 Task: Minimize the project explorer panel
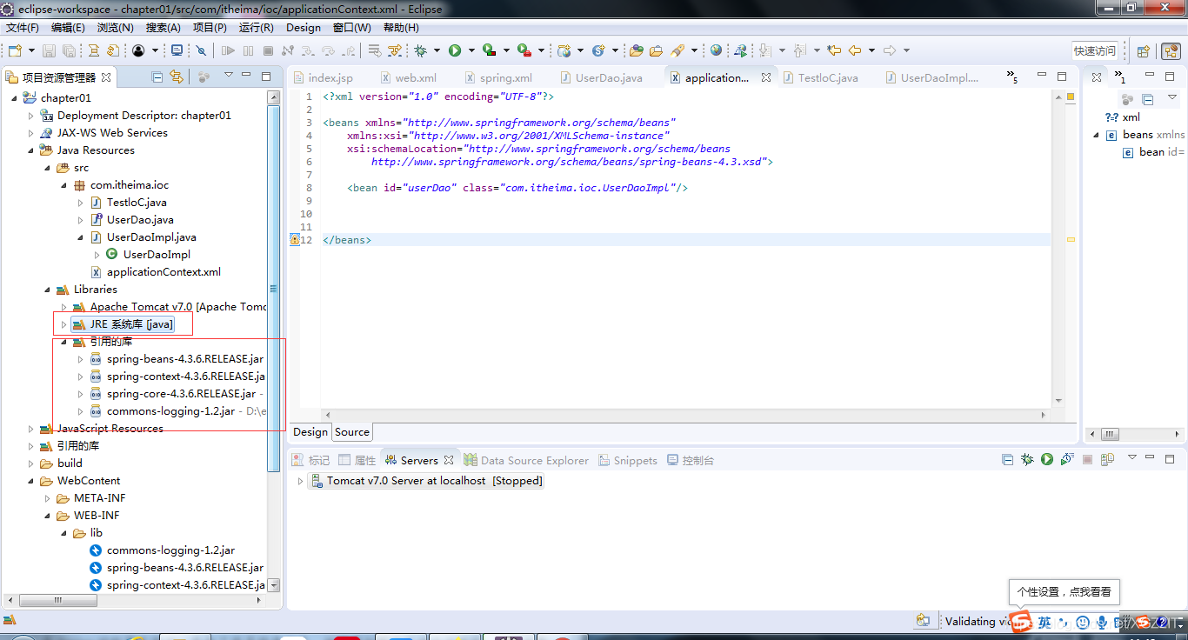pyautogui.click(x=246, y=75)
